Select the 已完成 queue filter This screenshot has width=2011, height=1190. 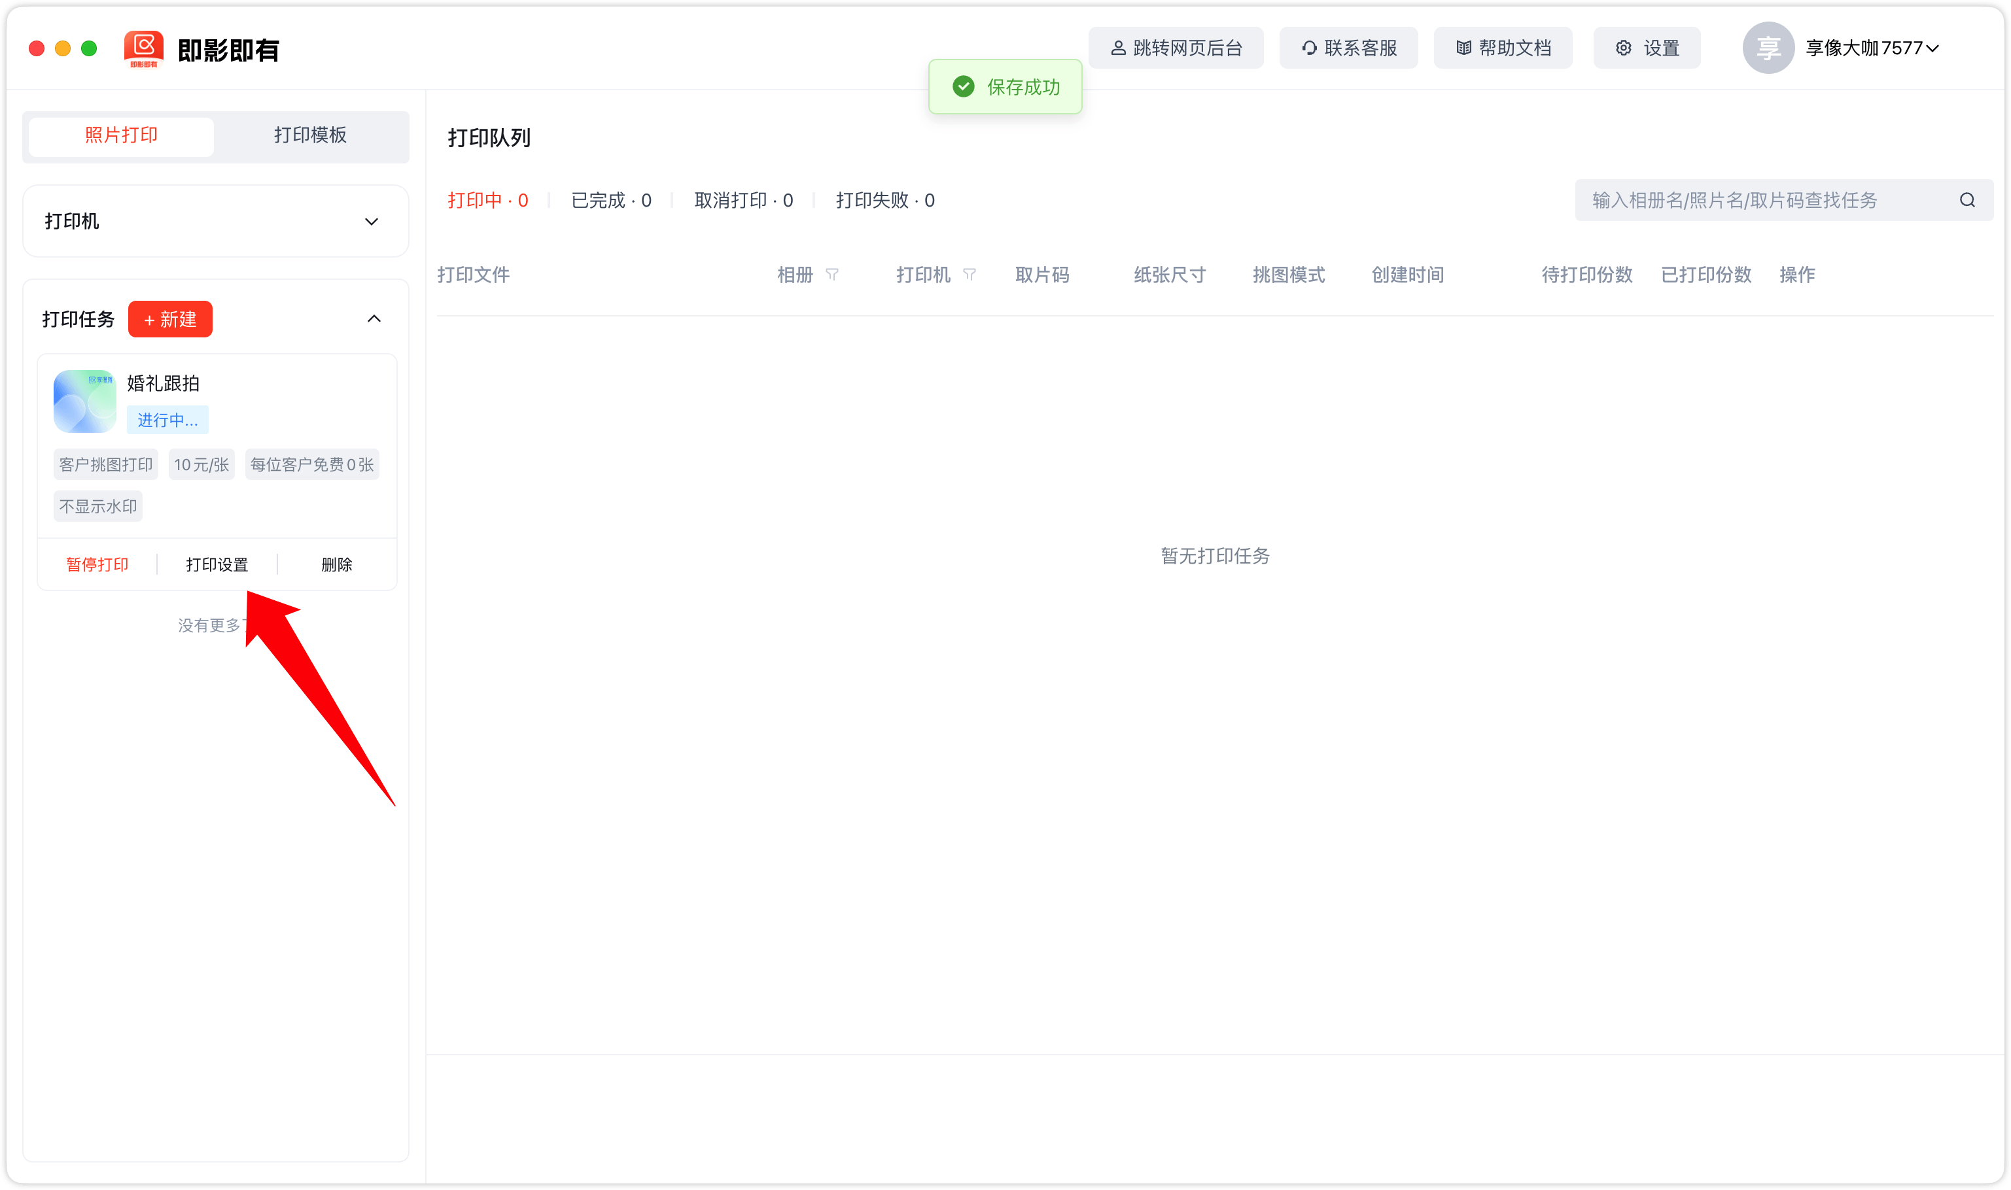[610, 199]
